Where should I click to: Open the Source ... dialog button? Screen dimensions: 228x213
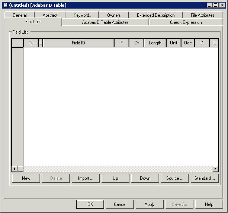point(175,178)
